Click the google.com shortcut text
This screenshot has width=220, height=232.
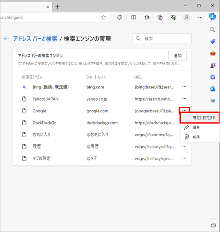pyautogui.click(x=97, y=111)
